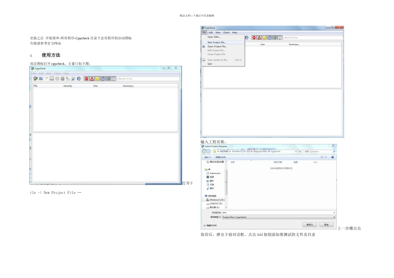Click clear results broom icon in window showing Severity
The image size is (394, 278).
pyautogui.click(x=68, y=79)
